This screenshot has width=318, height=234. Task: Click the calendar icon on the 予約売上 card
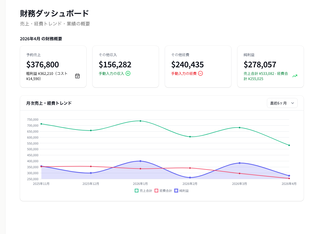tap(77, 75)
